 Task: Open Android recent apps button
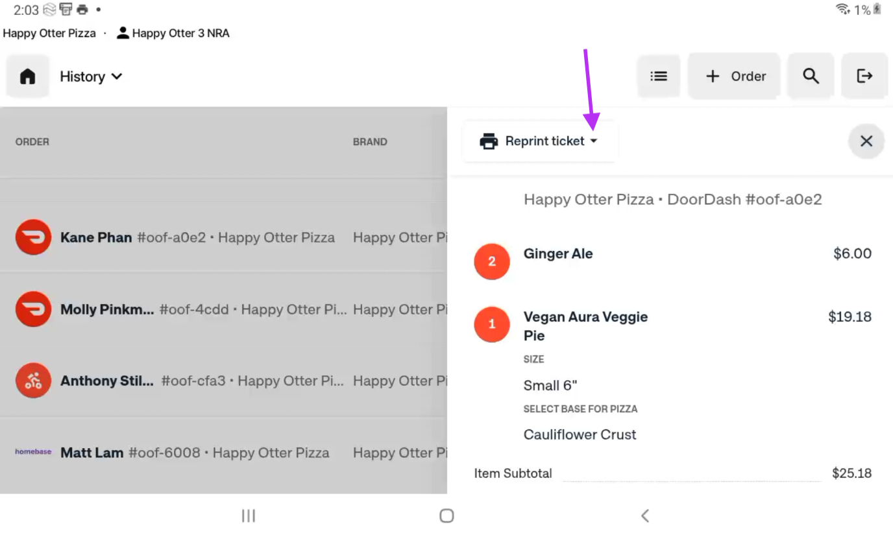click(x=248, y=516)
